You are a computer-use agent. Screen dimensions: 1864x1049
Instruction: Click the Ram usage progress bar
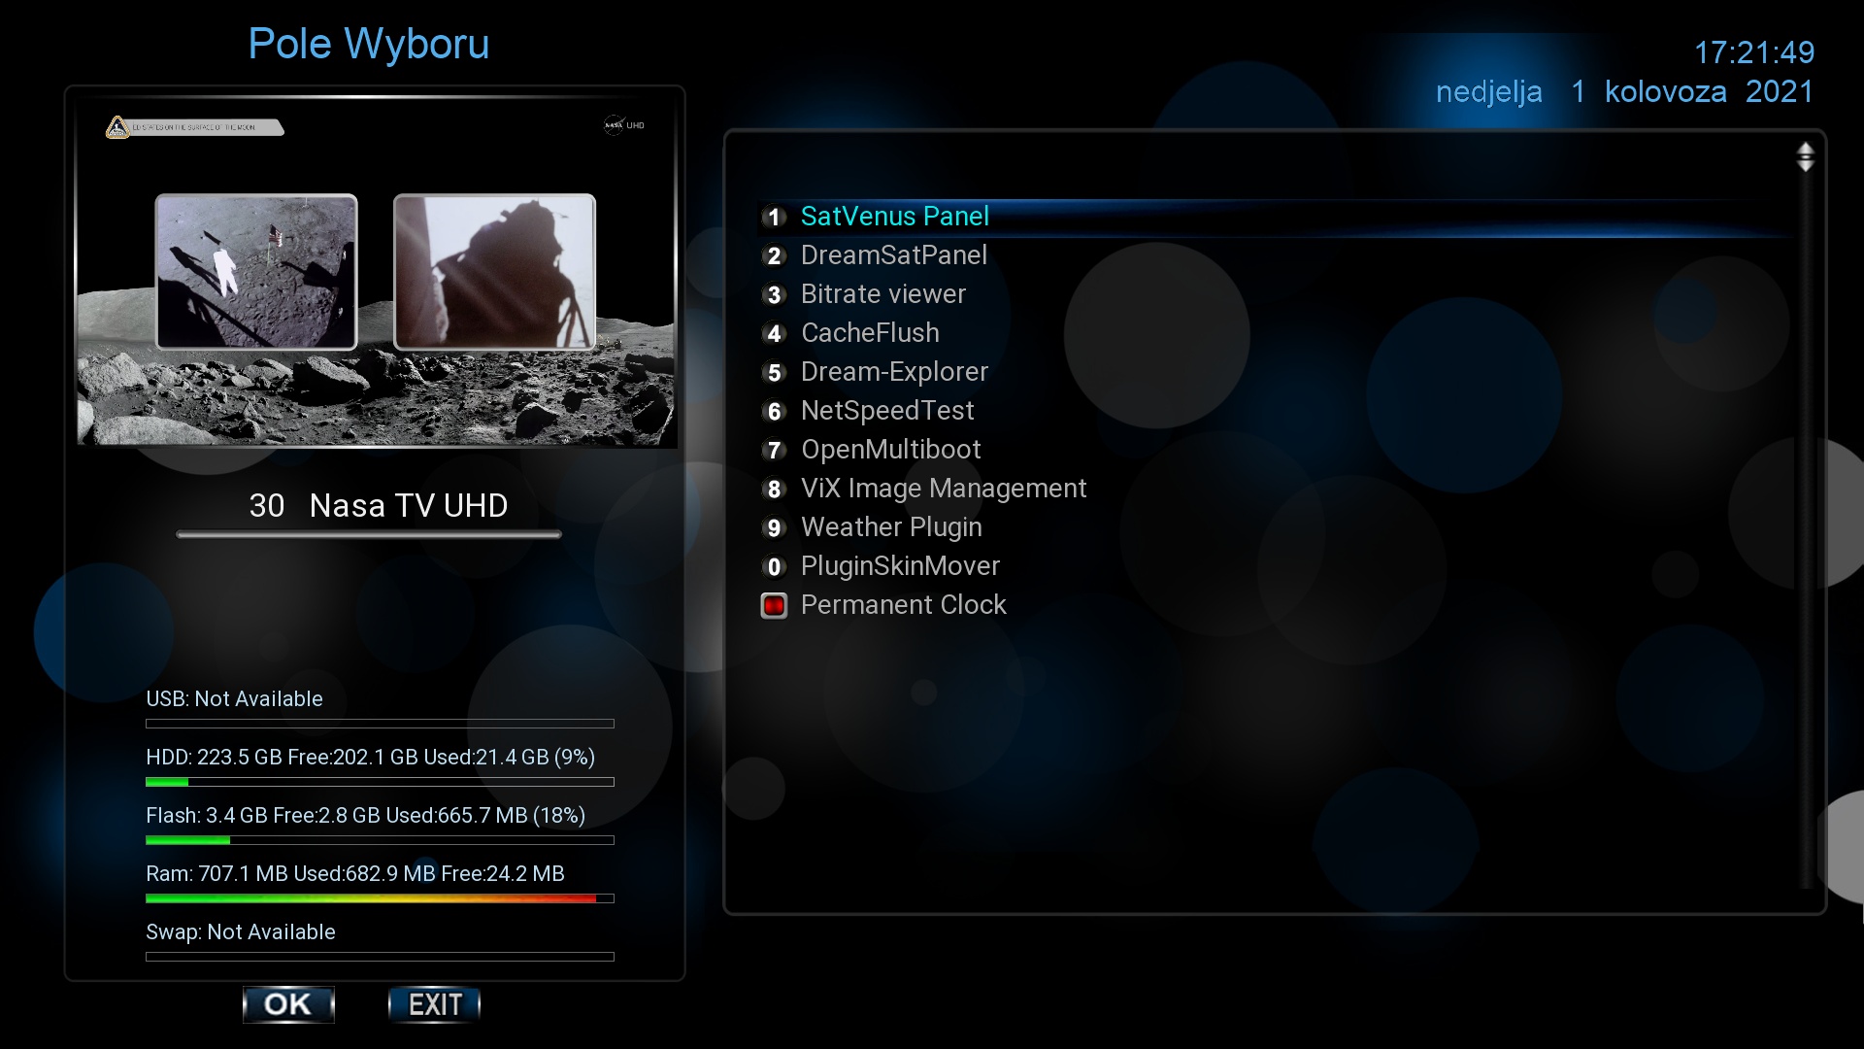click(380, 898)
